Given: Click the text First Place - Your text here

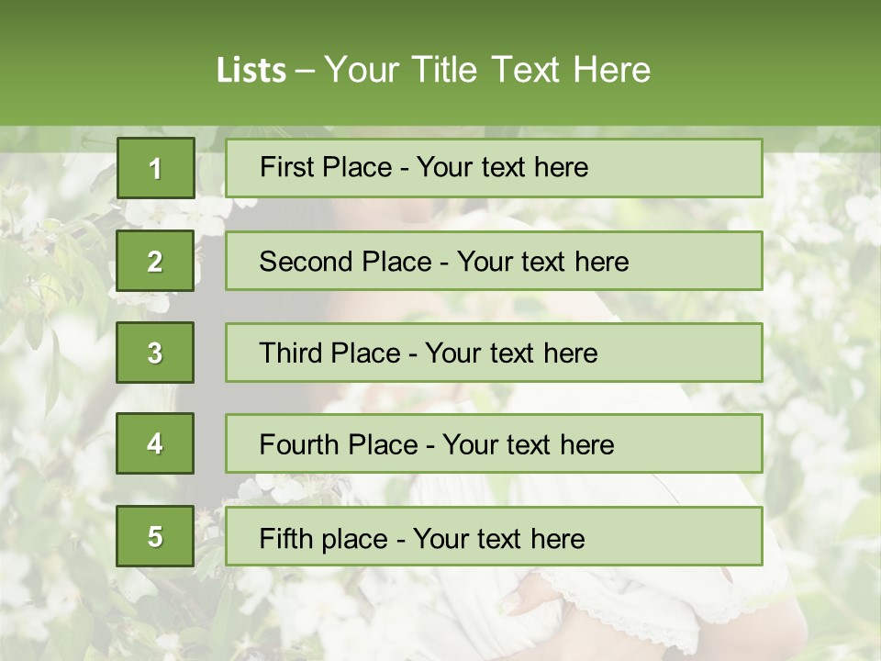Looking at the screenshot, I should tap(424, 167).
